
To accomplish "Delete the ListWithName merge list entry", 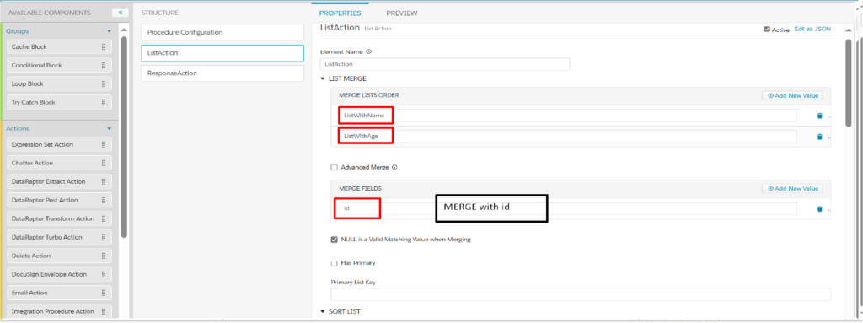I will [x=819, y=116].
